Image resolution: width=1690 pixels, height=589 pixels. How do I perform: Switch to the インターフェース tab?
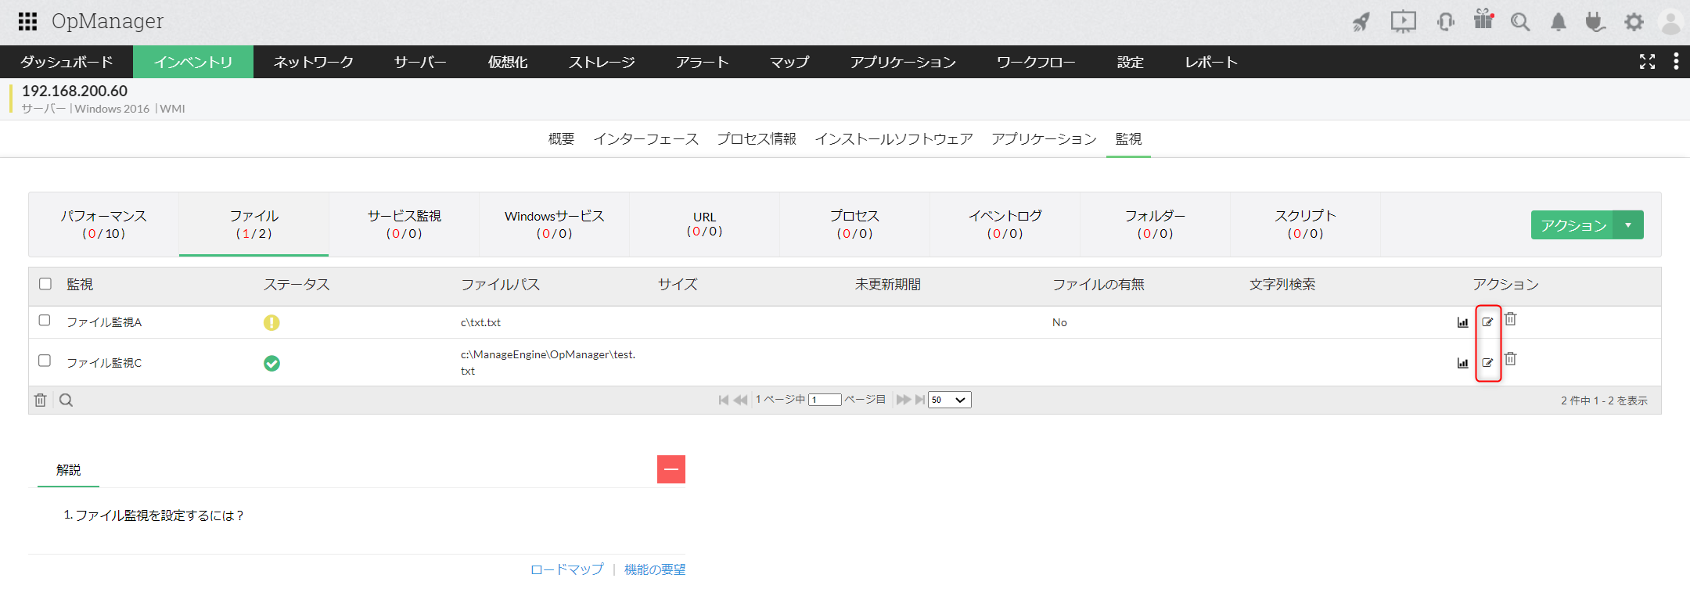[x=645, y=139]
